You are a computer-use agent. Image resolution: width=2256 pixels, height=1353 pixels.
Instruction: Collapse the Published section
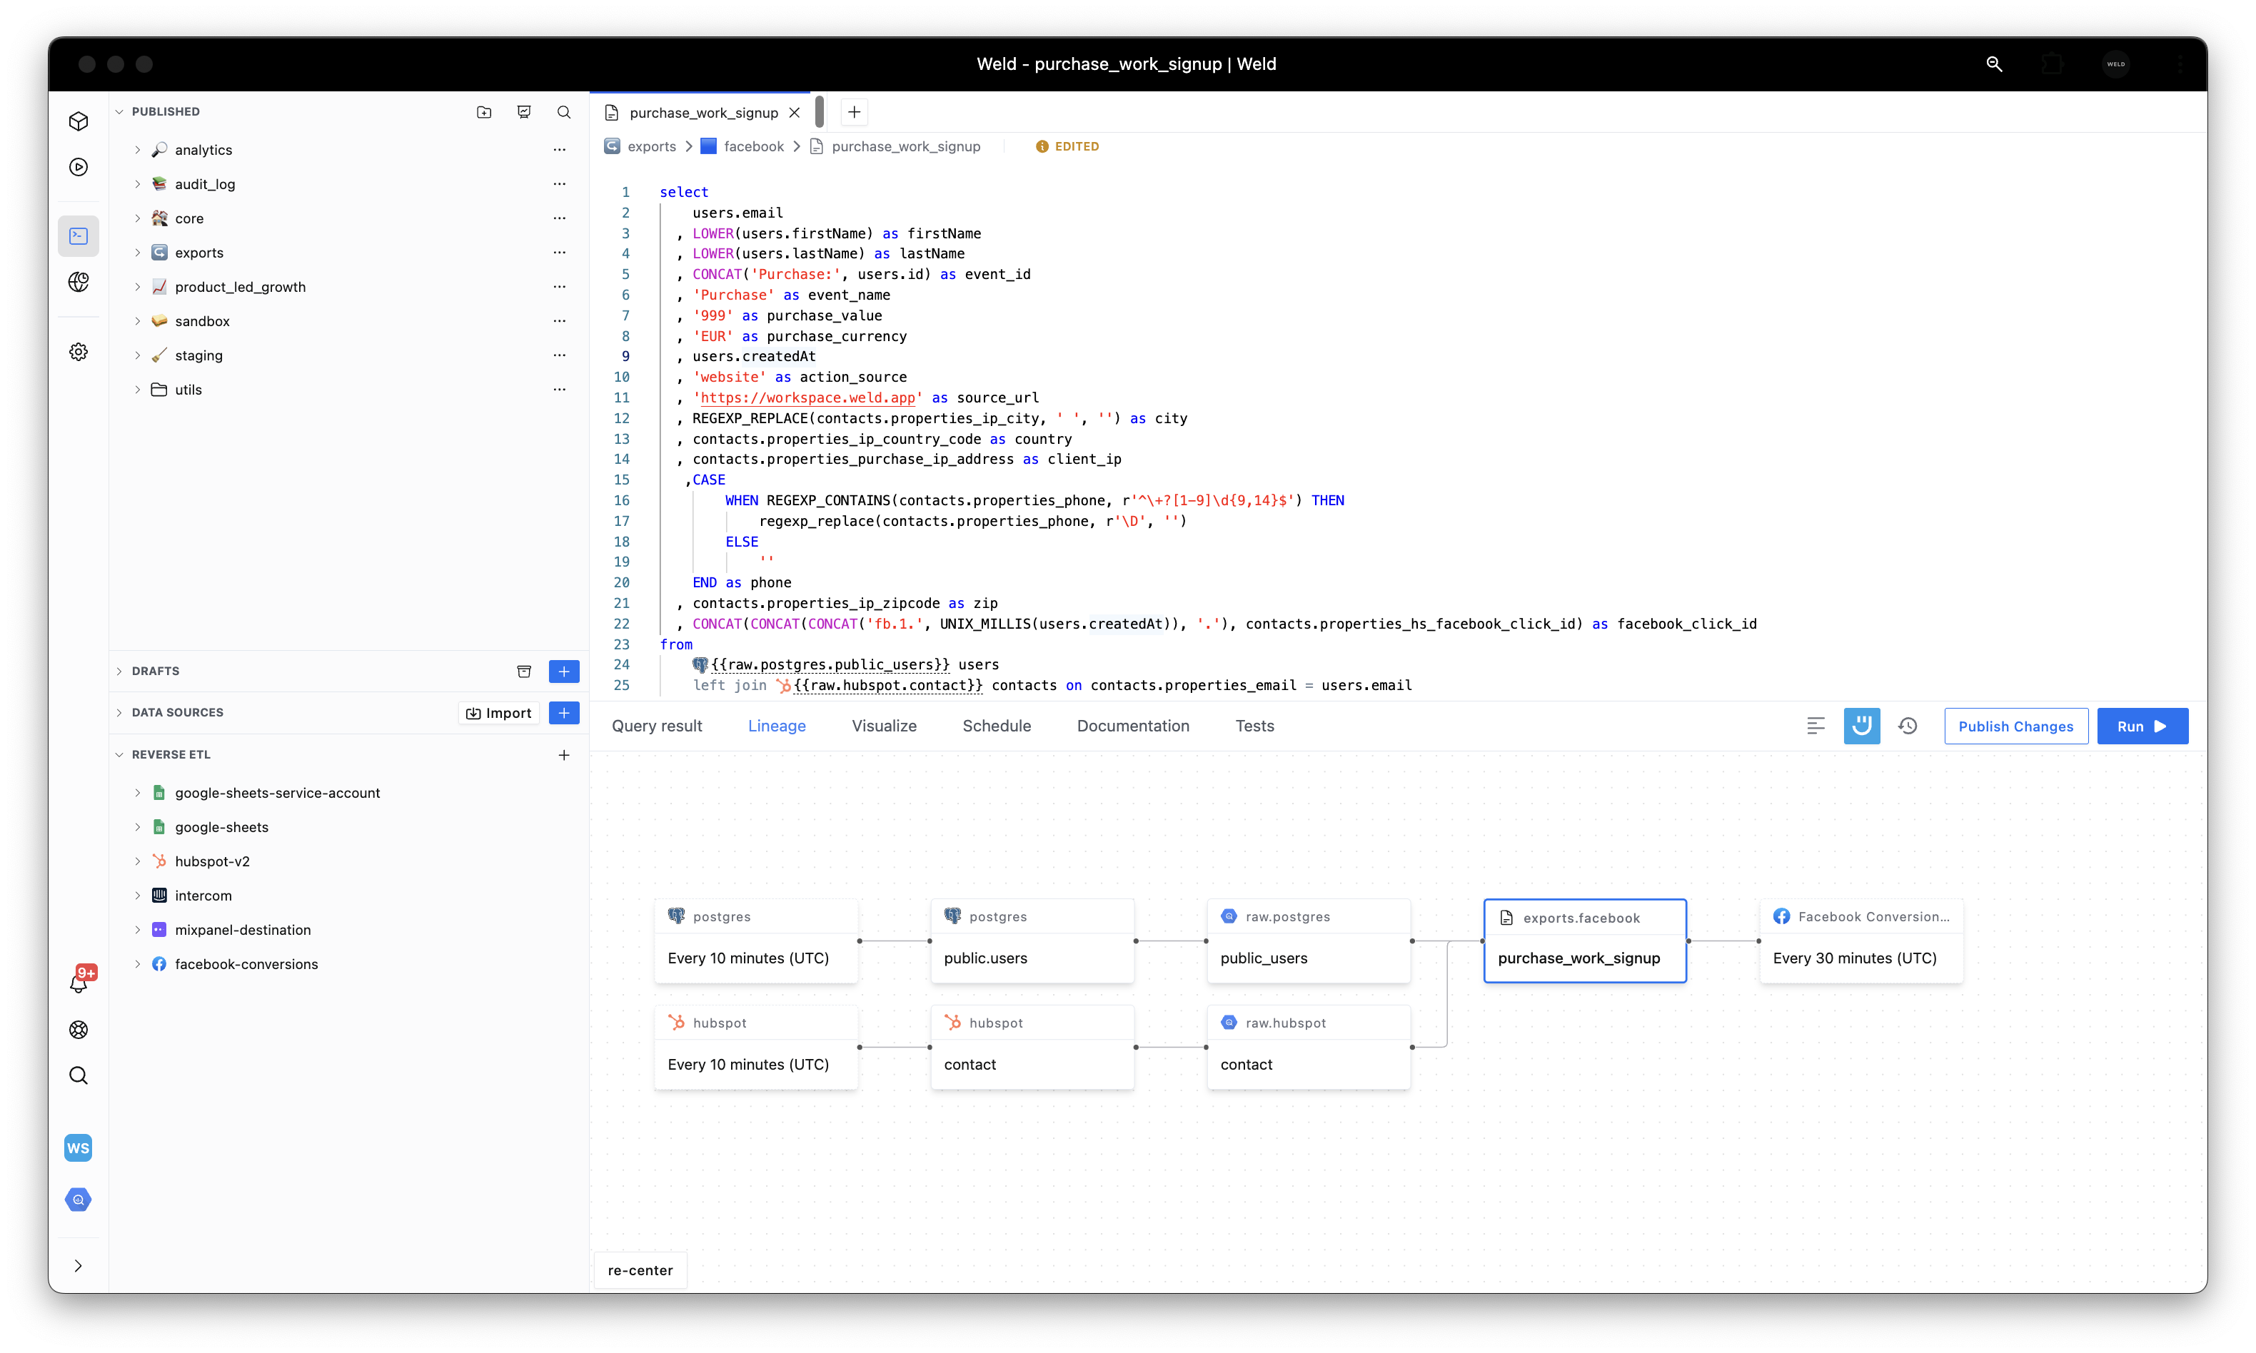pyautogui.click(x=119, y=111)
